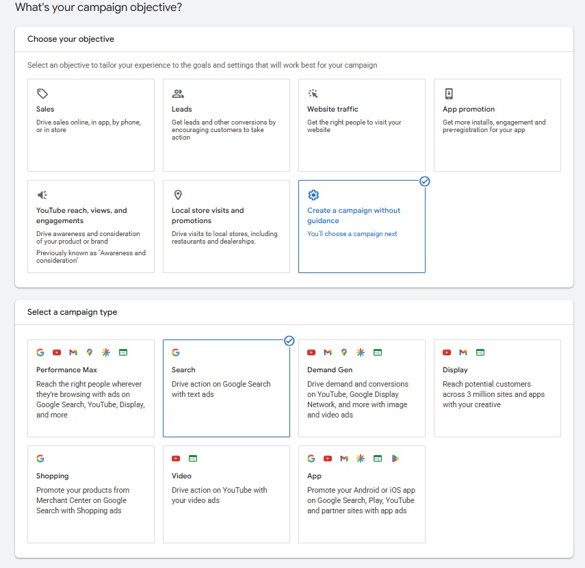This screenshot has height=568, width=585.
Task: Click the App promotion phone download icon
Action: 449,93
